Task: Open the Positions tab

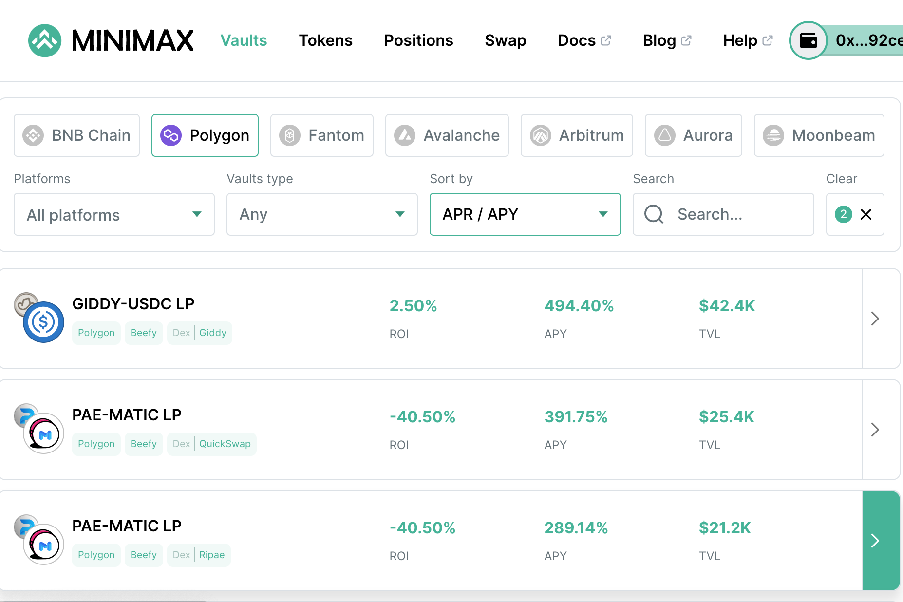Action: pyautogui.click(x=418, y=40)
